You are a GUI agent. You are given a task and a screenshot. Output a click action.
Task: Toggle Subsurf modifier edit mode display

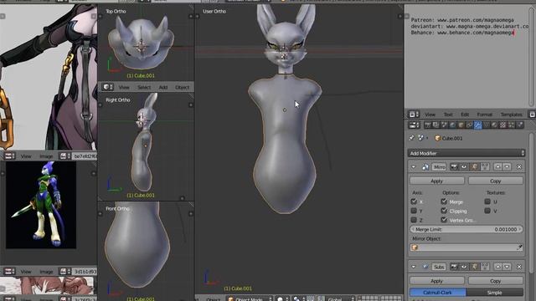475,267
